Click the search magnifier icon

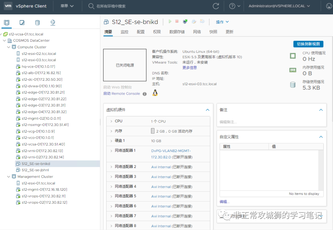(91, 6)
